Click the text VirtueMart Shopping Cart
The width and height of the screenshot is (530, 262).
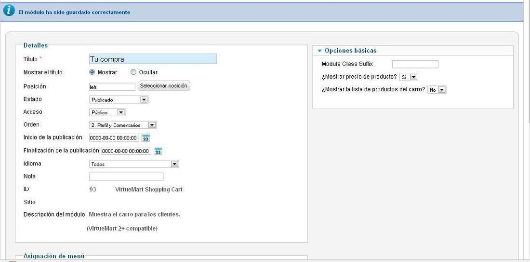point(149,190)
